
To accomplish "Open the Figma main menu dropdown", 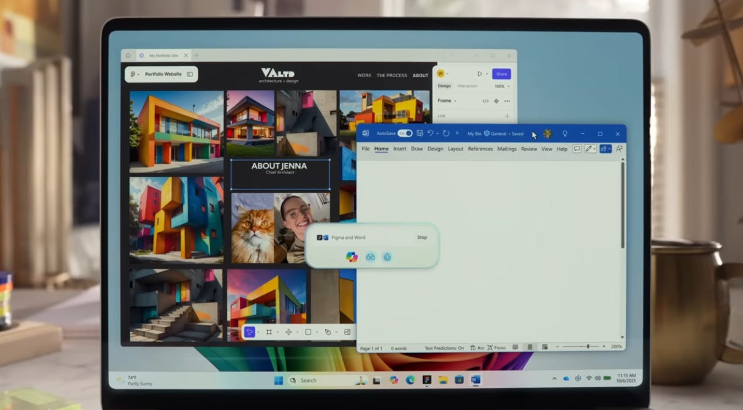I will (x=134, y=74).
